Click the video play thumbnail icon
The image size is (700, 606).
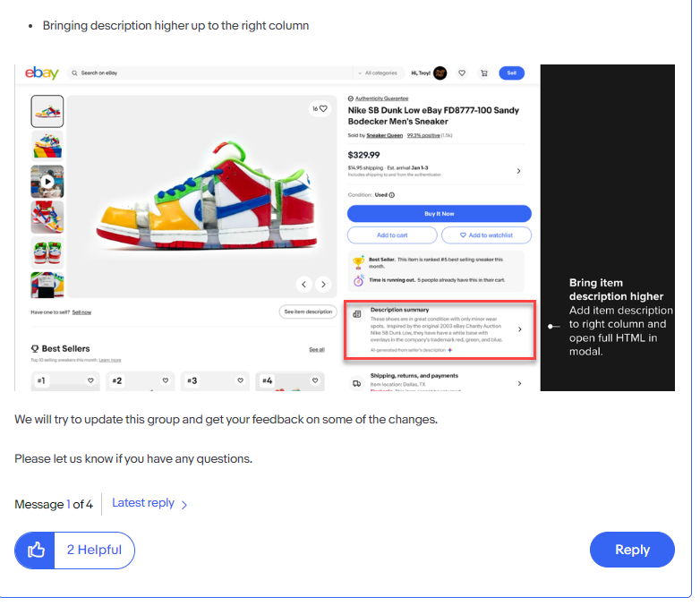tap(47, 181)
